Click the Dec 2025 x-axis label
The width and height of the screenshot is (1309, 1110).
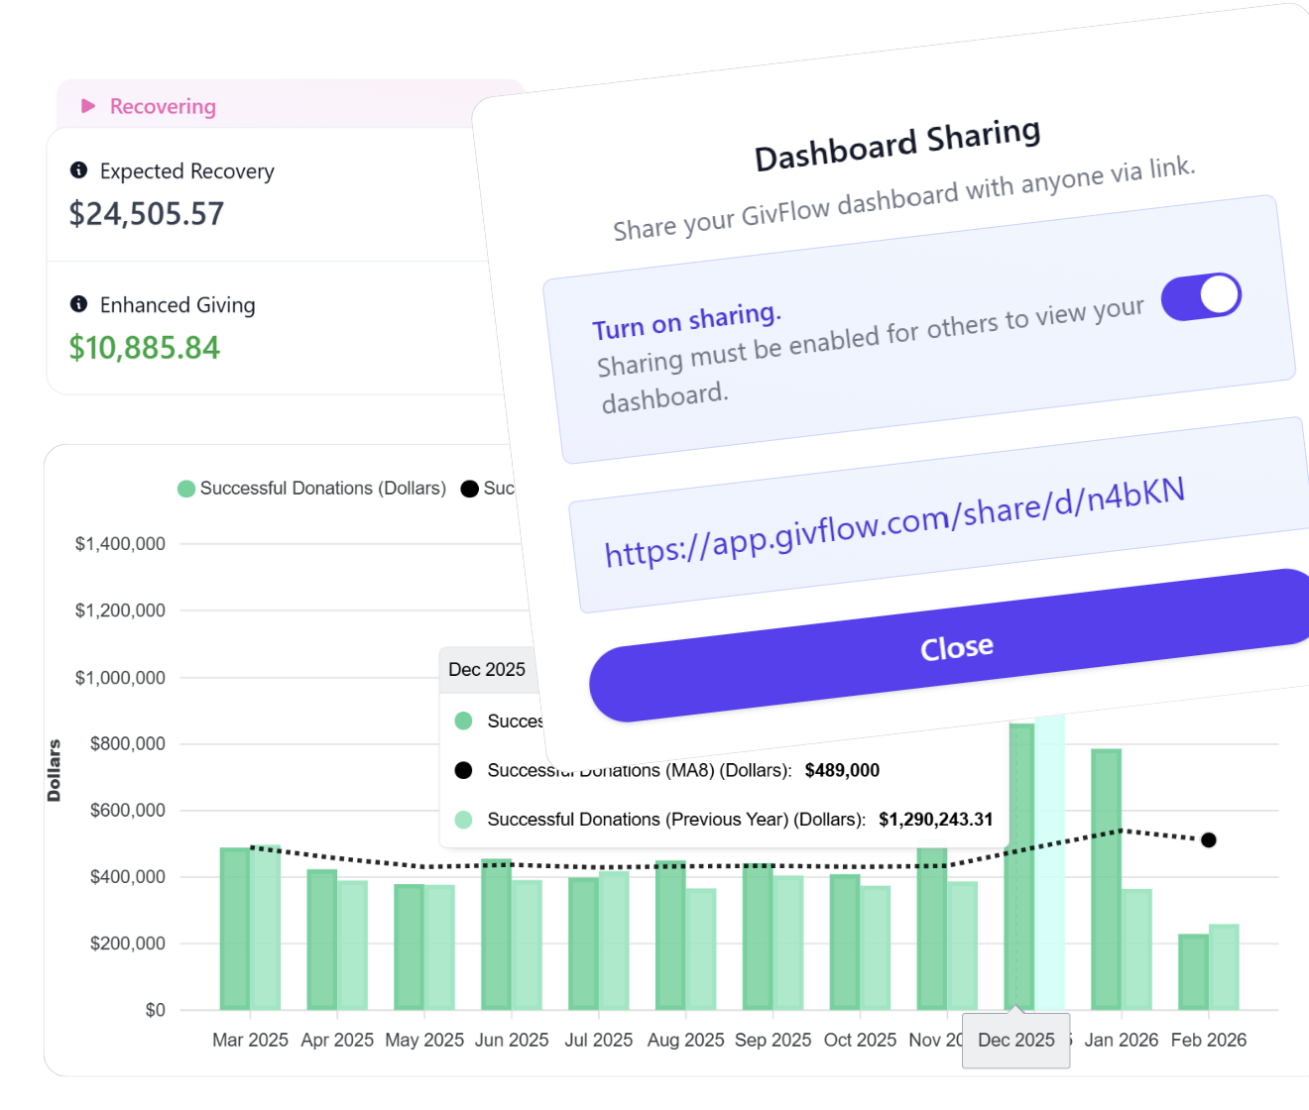point(1015,1040)
